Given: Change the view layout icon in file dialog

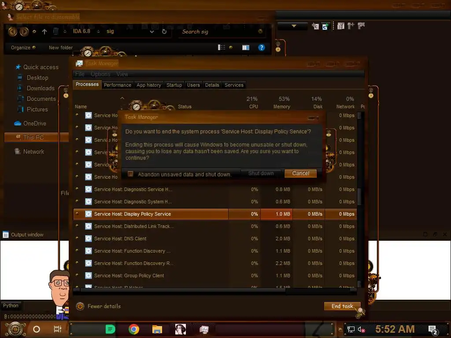Looking at the screenshot, I should (x=222, y=48).
